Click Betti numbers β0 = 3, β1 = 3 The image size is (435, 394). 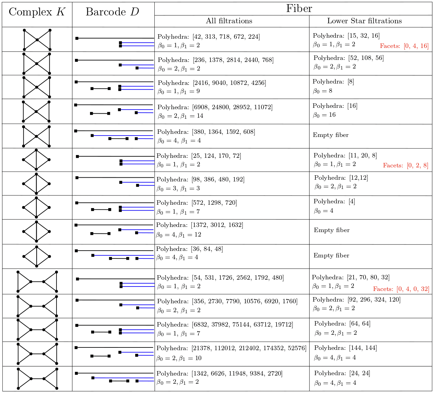pos(178,188)
